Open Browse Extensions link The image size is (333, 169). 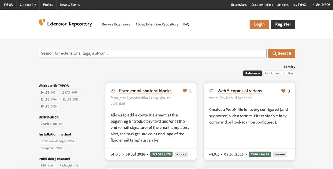coord(116,24)
